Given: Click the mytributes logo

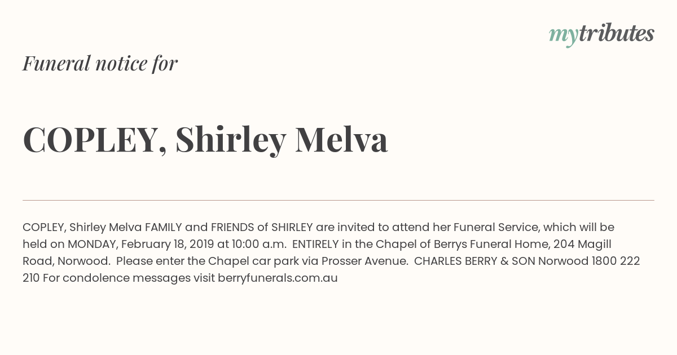Looking at the screenshot, I should point(601,35).
